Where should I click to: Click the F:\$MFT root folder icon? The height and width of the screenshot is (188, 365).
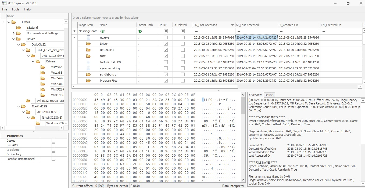pyautogui.click(x=14, y=22)
